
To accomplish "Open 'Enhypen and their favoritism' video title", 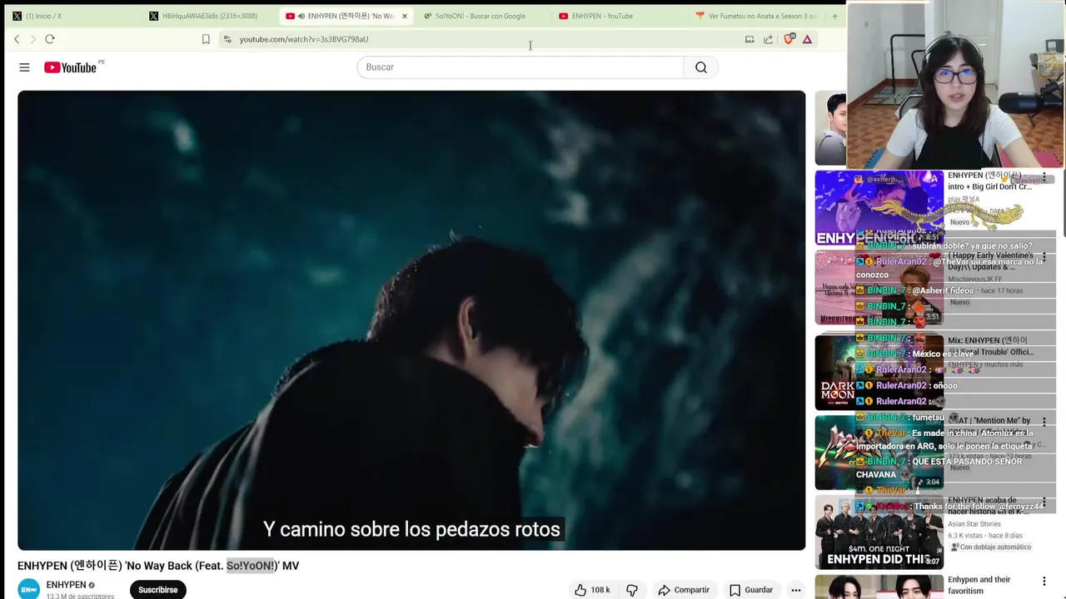I will [x=979, y=585].
